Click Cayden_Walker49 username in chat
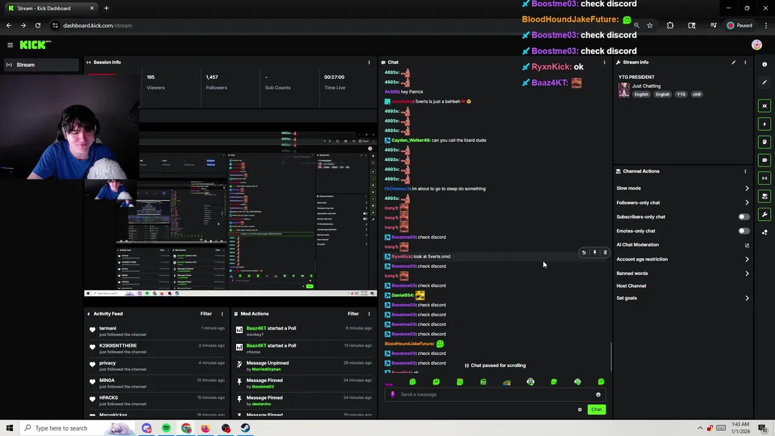775x436 pixels. [411, 140]
